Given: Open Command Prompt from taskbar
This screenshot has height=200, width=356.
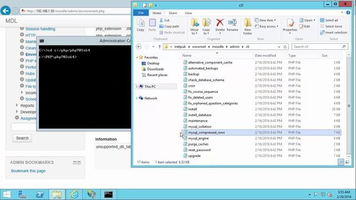Looking at the screenshot, I should click(x=108, y=194).
